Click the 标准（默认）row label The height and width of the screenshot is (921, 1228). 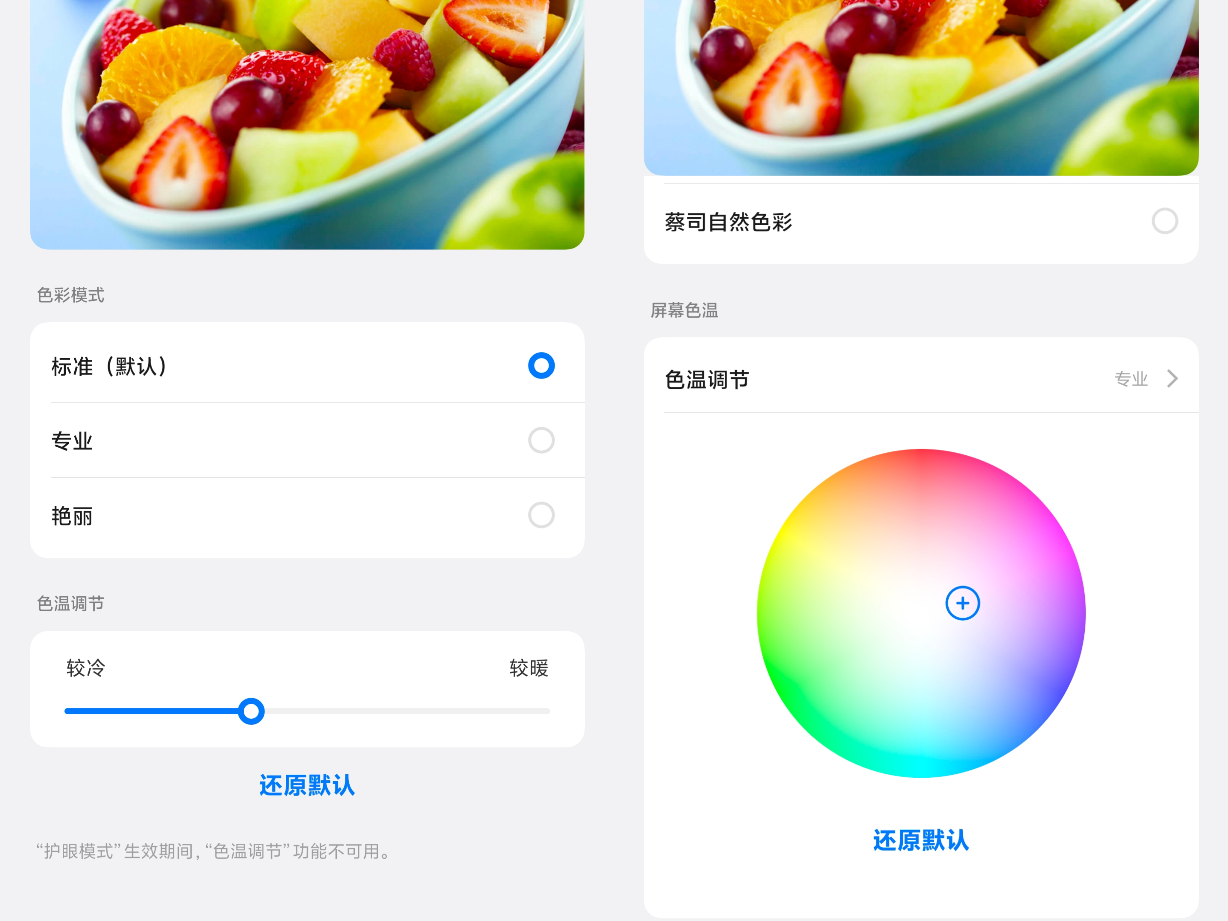tap(110, 366)
